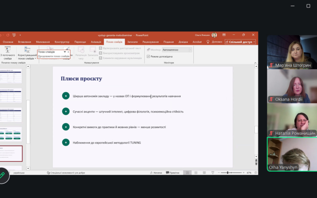
Task: Open the 'Довідка' tab
Action: 183,42
